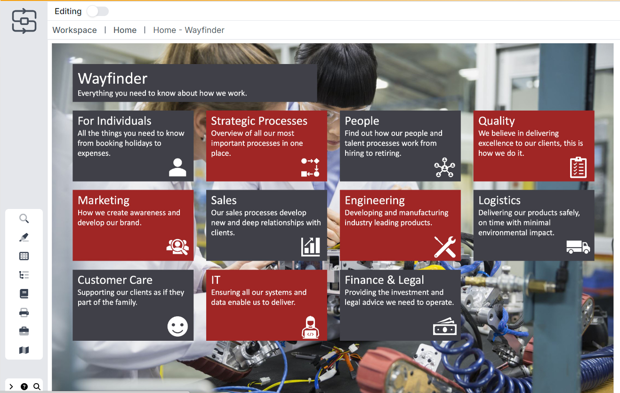Click the People tile
The image size is (620, 393).
click(400, 146)
